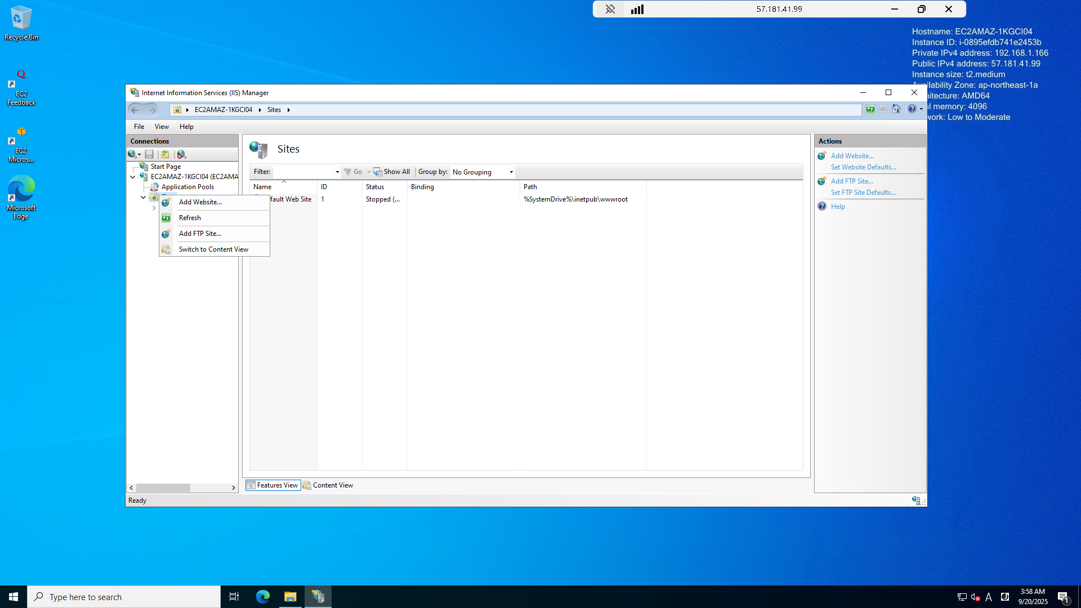The image size is (1081, 608).
Task: Click the Help question mark icon in address bar
Action: [912, 109]
